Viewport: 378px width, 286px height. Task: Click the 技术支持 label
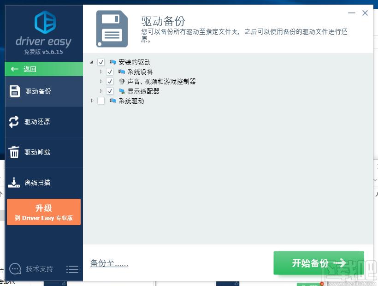tap(40, 269)
